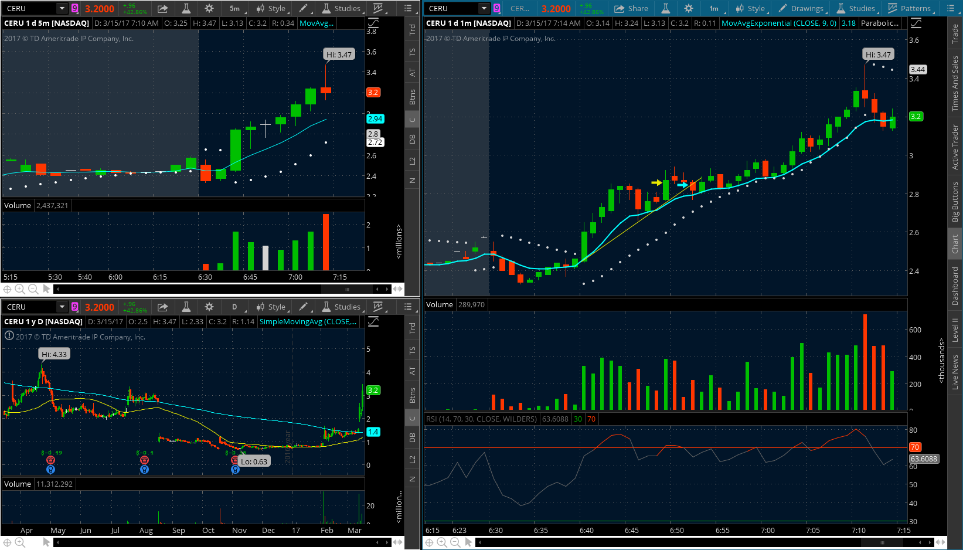Screen dimensions: 963x550
Task: Open Patterns on the 1m chart toolbar
Action: click(x=910, y=8)
